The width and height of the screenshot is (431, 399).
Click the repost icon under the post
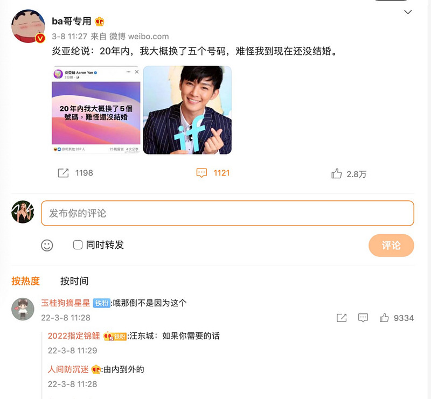[63, 173]
